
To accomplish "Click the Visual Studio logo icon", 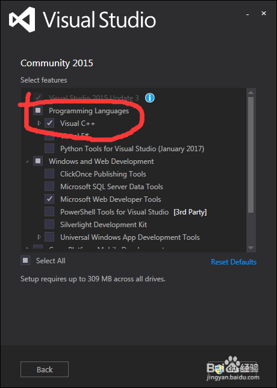I will [22, 19].
